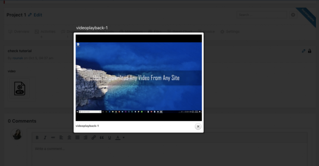The image size is (319, 166).
Task: Click the project settings gear icon near search
Action: pyautogui.click(x=293, y=15)
